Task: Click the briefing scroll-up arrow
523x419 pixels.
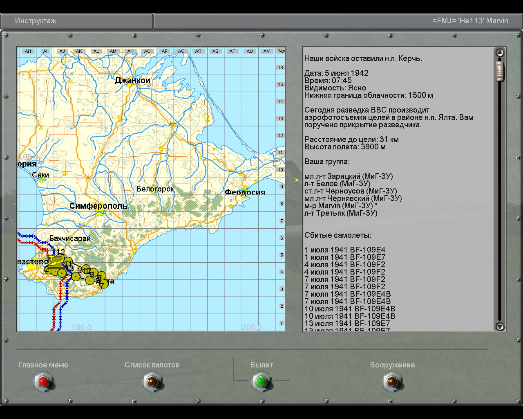Action: (x=500, y=52)
